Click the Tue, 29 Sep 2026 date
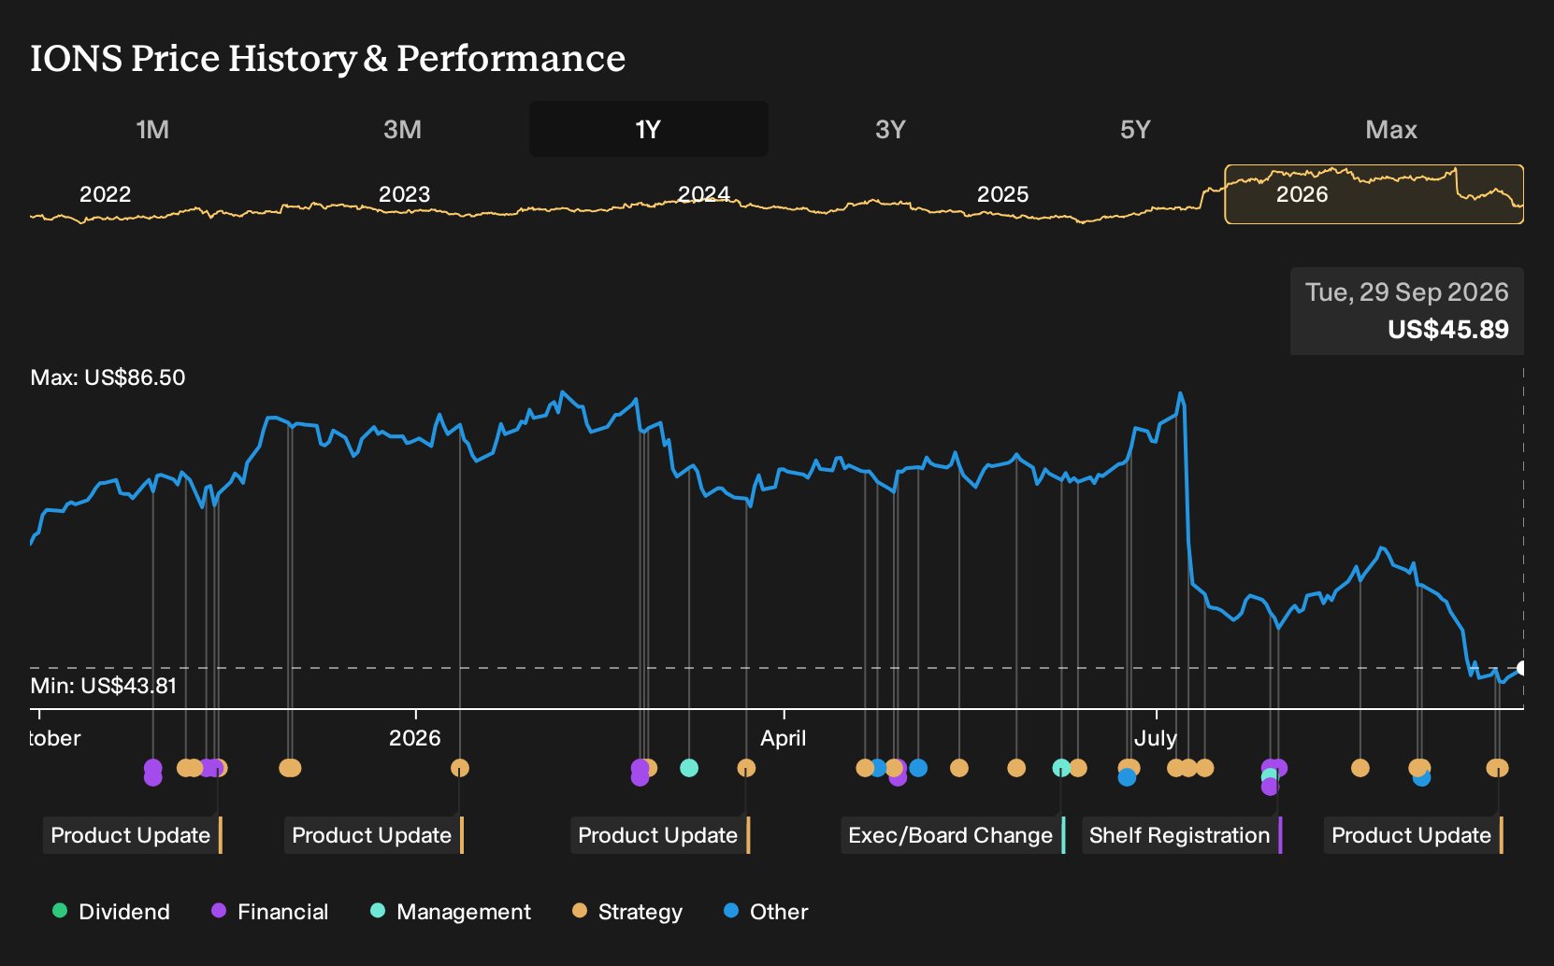The image size is (1554, 966). point(1407,292)
